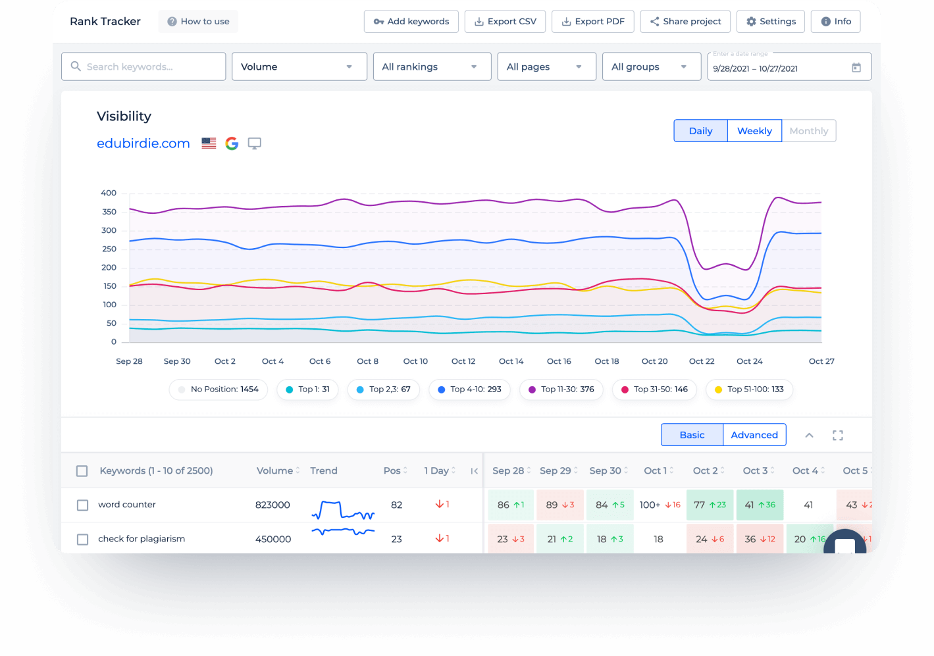Sort by the Sep 30 column
Image resolution: width=934 pixels, height=656 pixels.
[609, 470]
